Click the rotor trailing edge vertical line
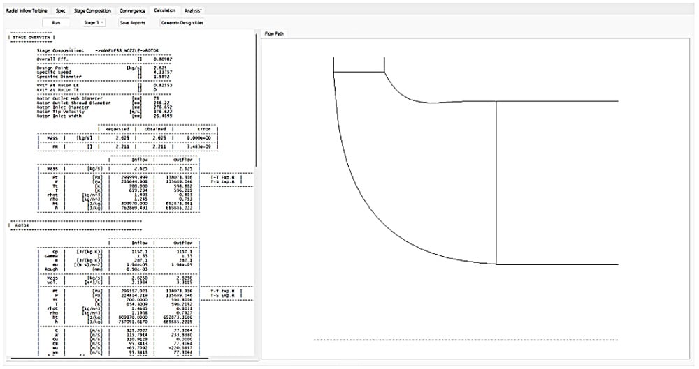This screenshot has height=369, width=699. click(x=496, y=183)
